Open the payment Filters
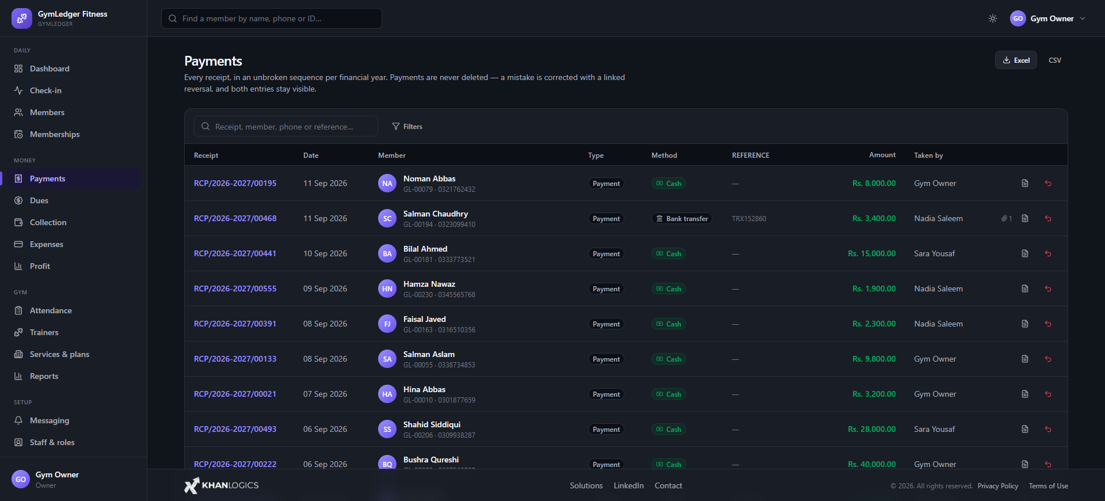 [x=407, y=126]
